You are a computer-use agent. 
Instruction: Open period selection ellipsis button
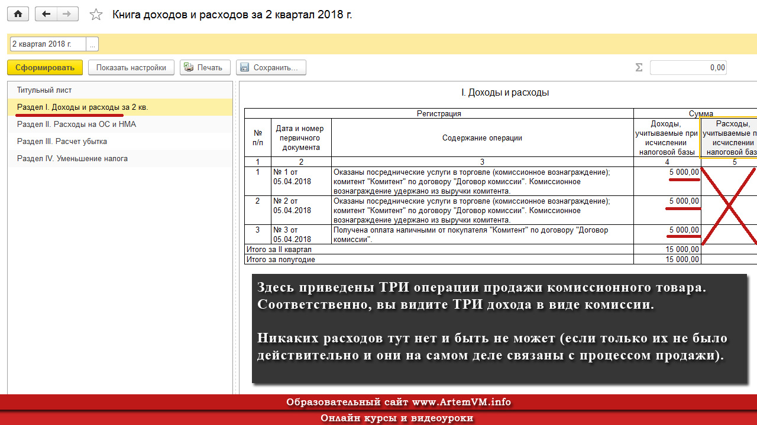coord(92,44)
